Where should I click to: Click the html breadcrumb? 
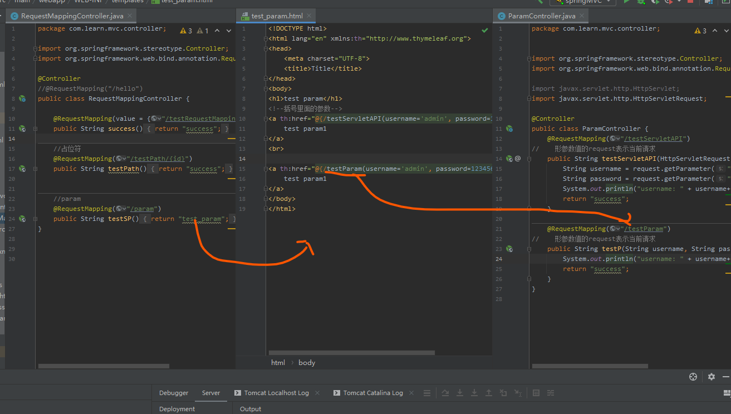tap(278, 362)
